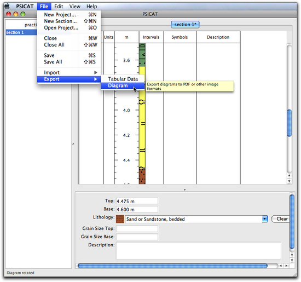301x282 pixels.
Task: Select Save in the File menu
Action: pos(69,55)
